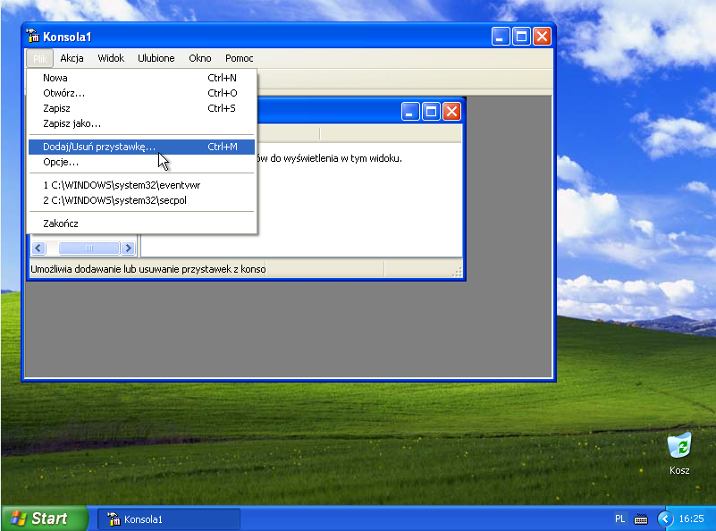Click the keyboard icon in system tray

pyautogui.click(x=640, y=518)
